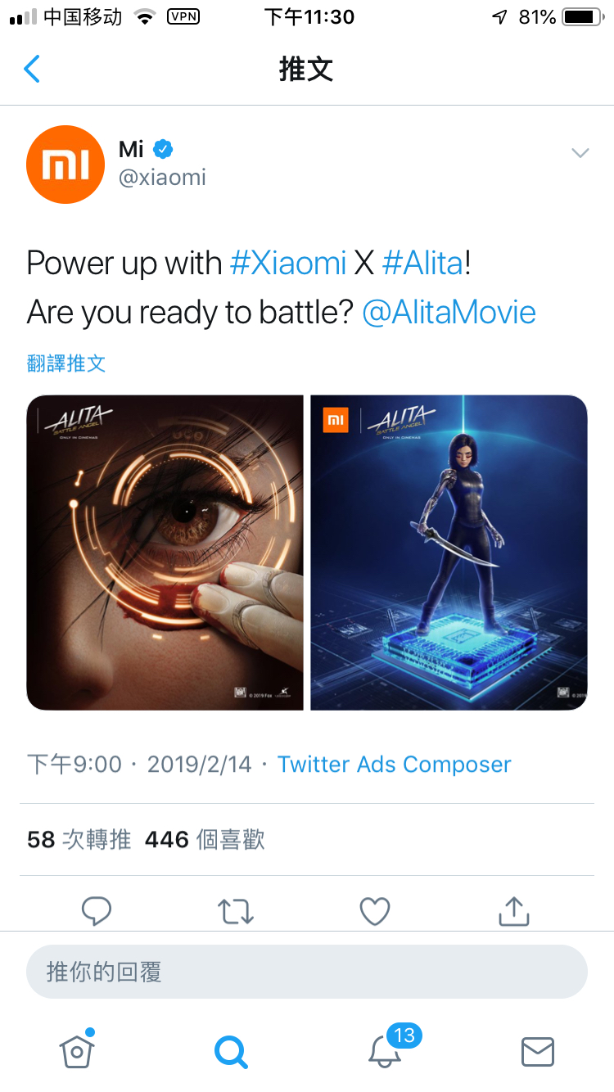Image resolution: width=614 pixels, height=1092 pixels.
Task: Retweet using the retweet arrows icon
Action: (x=236, y=910)
